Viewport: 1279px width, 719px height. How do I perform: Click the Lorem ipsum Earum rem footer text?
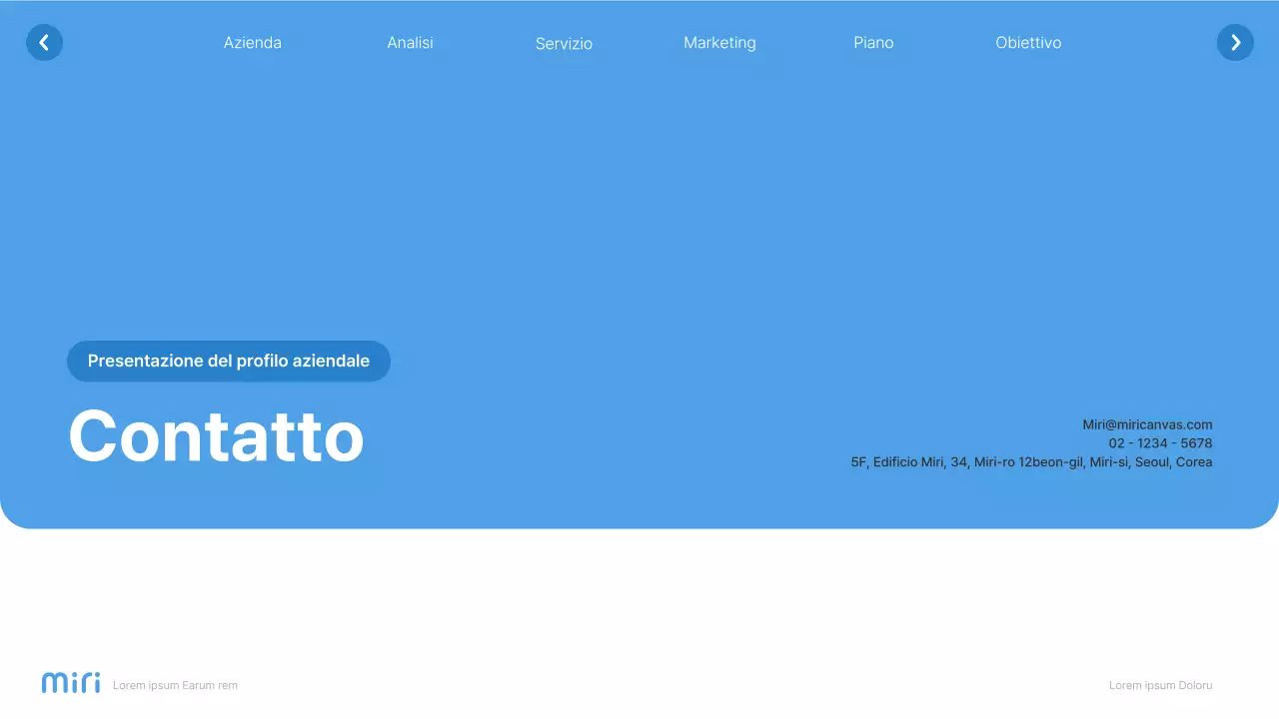176,685
